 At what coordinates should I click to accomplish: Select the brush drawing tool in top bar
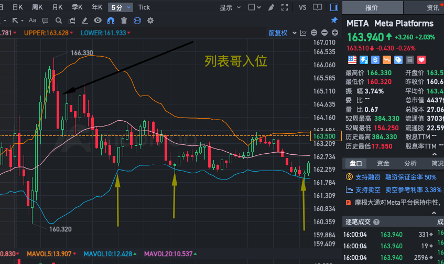271,7
